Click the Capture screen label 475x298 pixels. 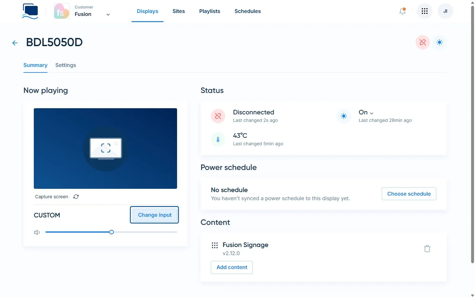pos(52,197)
